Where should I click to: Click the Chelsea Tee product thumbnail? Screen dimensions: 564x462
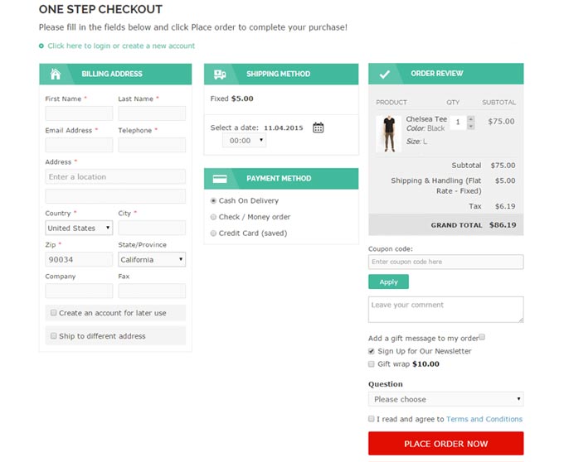(388, 133)
